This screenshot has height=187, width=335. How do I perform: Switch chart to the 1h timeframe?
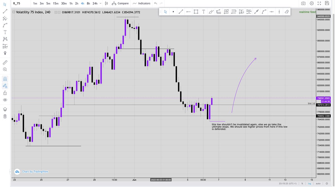(x=71, y=3)
